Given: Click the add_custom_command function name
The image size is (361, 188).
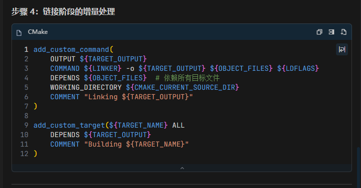Looking at the screenshot, I should point(71,49).
